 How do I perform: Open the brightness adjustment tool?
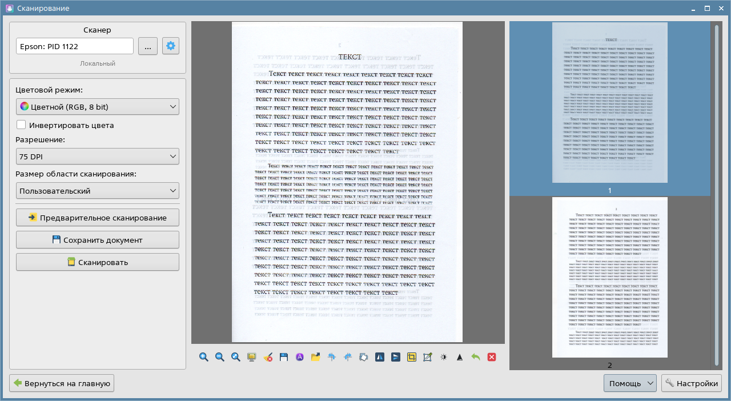444,357
